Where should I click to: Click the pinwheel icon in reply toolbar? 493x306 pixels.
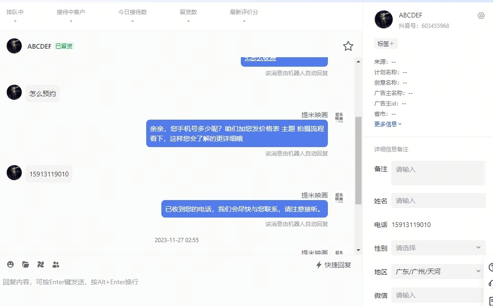point(41,264)
